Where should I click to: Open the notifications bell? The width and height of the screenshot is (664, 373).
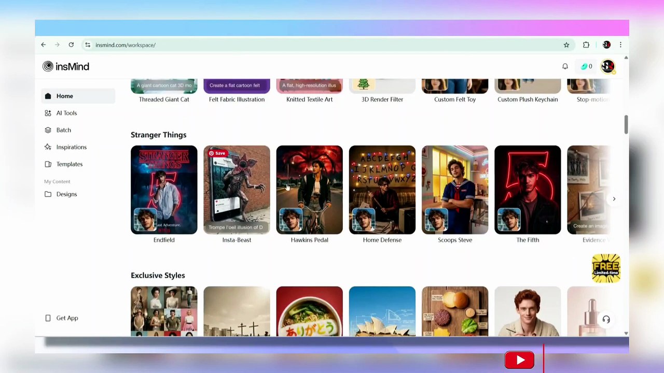point(565,66)
